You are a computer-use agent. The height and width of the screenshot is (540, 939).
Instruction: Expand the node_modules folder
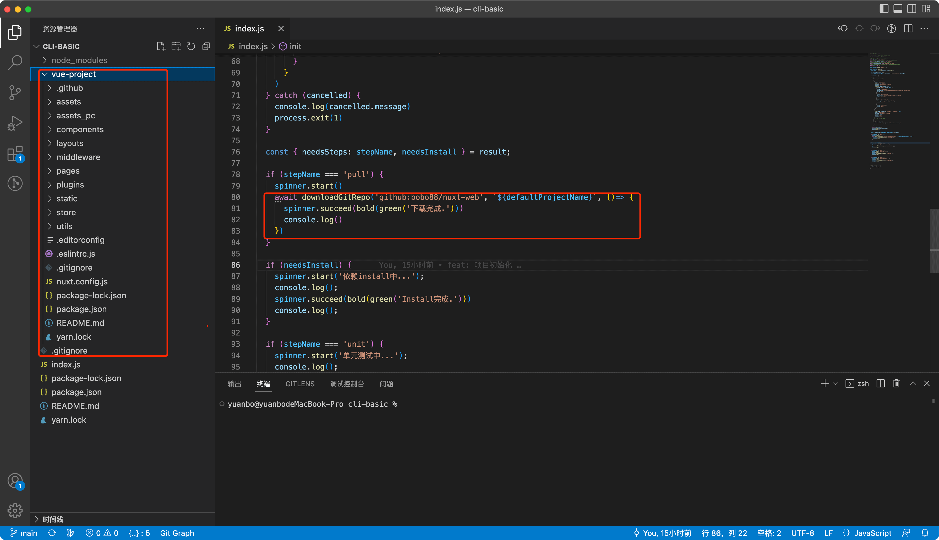pyautogui.click(x=122, y=60)
